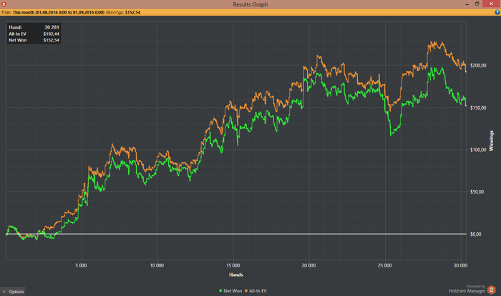Toggle the Net Won legend entry
This screenshot has width=501, height=296.
click(230, 291)
